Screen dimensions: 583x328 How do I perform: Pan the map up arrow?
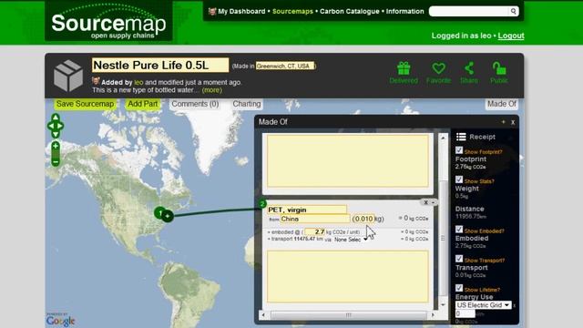(56, 118)
